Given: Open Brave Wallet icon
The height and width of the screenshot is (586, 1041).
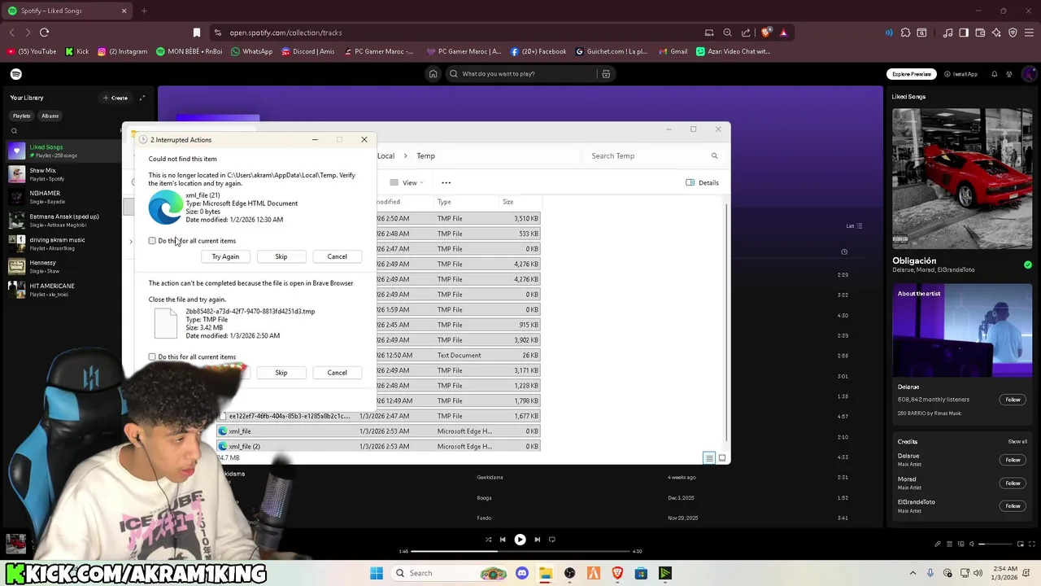Looking at the screenshot, I should [980, 33].
